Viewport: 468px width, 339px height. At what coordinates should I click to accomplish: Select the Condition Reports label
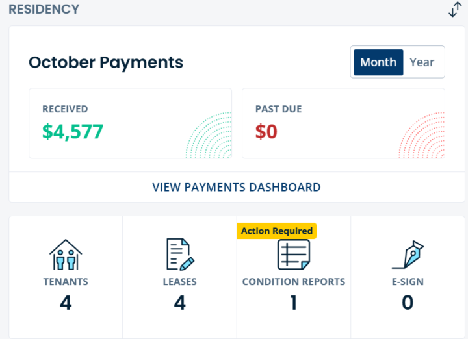294,282
